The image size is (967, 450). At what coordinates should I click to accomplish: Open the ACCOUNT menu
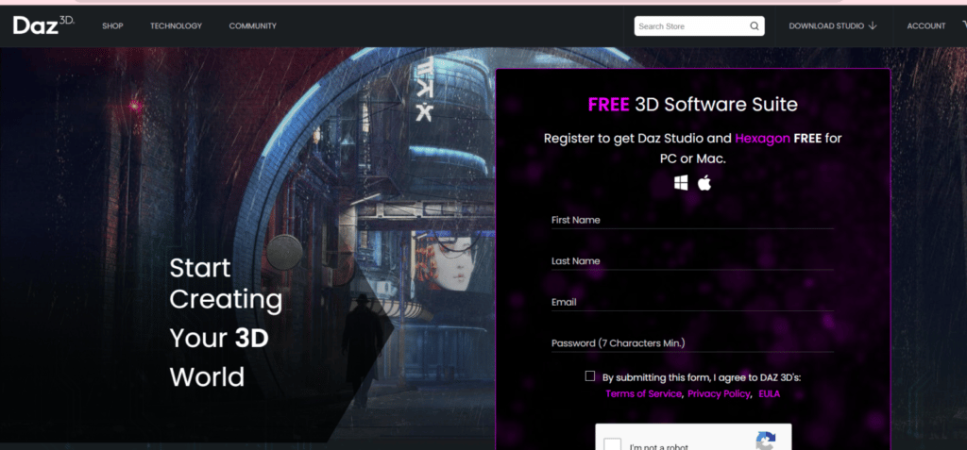click(925, 25)
